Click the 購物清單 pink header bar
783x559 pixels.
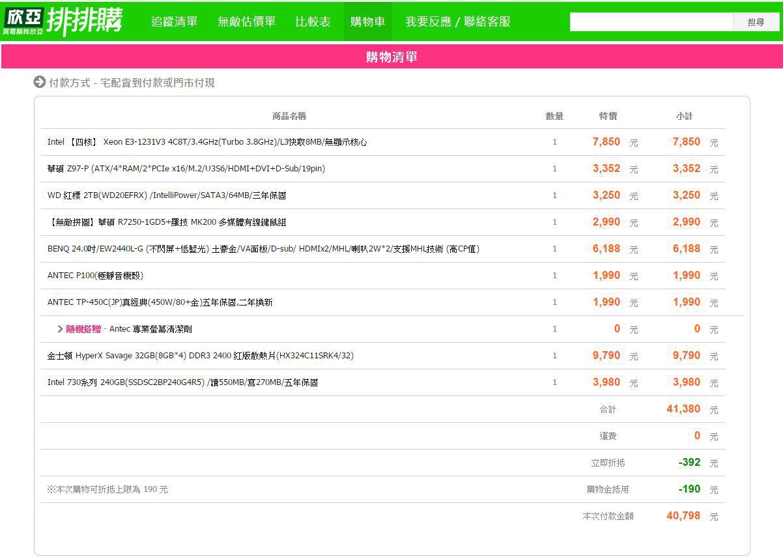(x=391, y=57)
